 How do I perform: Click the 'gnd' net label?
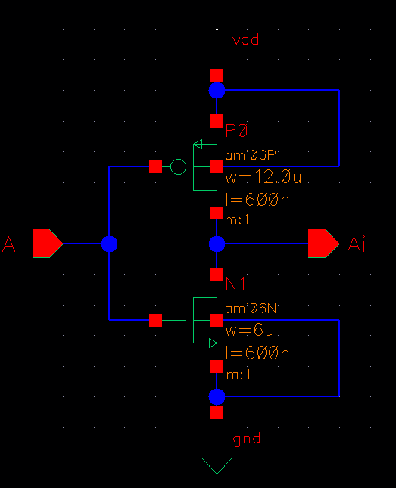[246, 440]
